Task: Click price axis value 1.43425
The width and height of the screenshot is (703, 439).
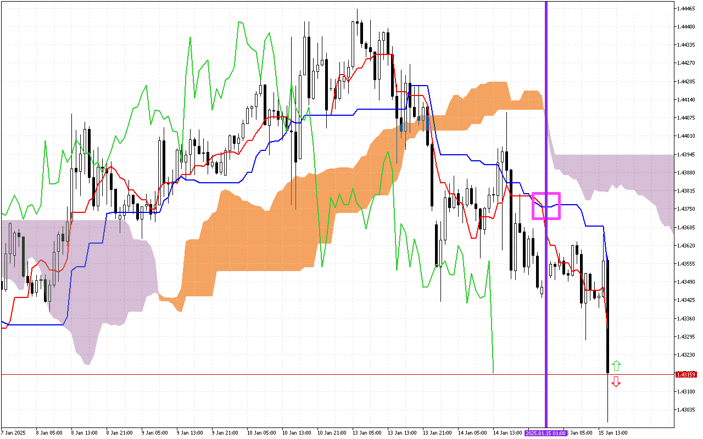Action: [685, 300]
